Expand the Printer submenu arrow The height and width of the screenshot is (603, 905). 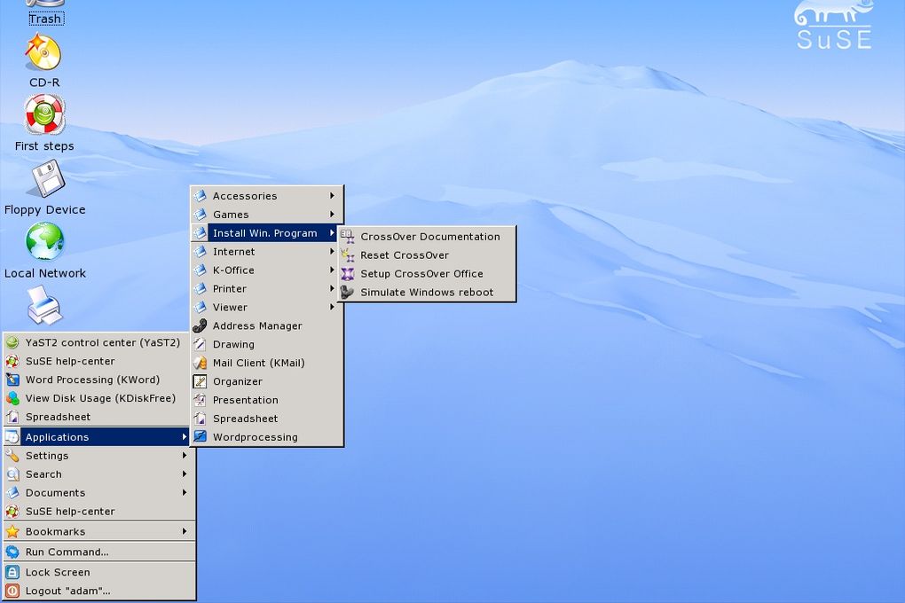point(333,288)
